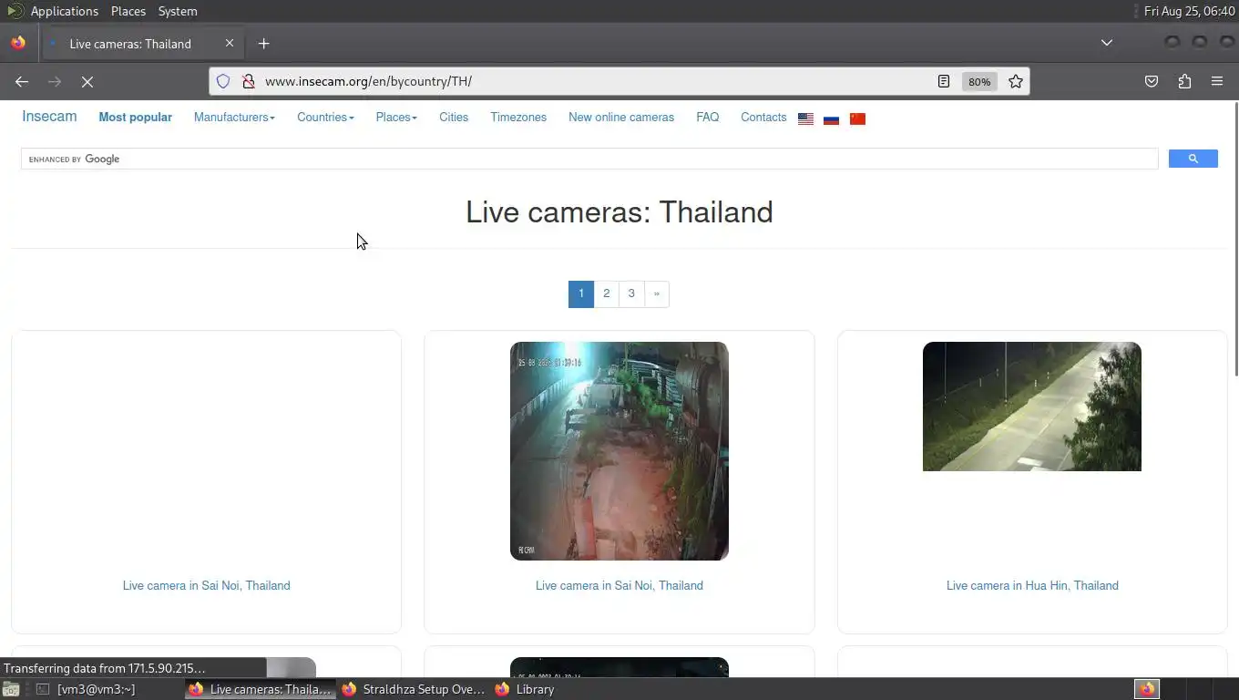Click the Firefox icon at the taskbar's right end
The image size is (1239, 700).
point(1147,689)
